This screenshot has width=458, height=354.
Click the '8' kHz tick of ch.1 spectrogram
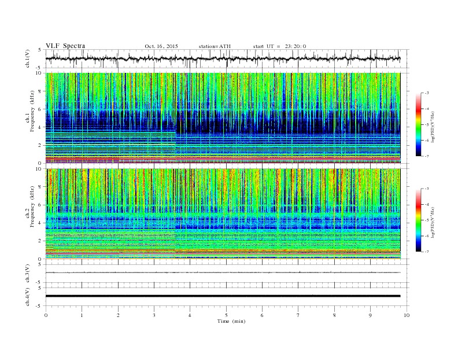[x=40, y=91]
